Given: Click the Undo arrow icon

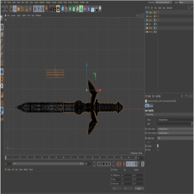Looking at the screenshot, I should (3, 9).
